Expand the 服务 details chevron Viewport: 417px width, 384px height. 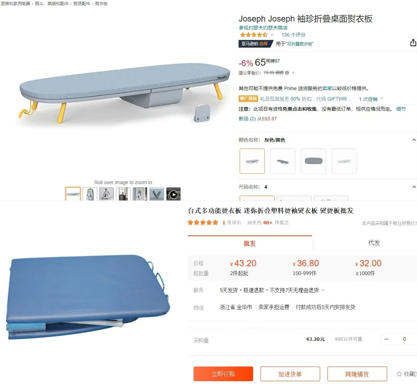pyautogui.click(x=323, y=290)
